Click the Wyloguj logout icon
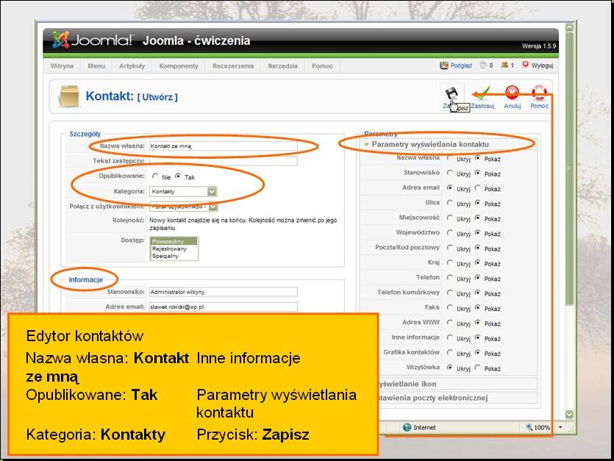 tap(526, 65)
